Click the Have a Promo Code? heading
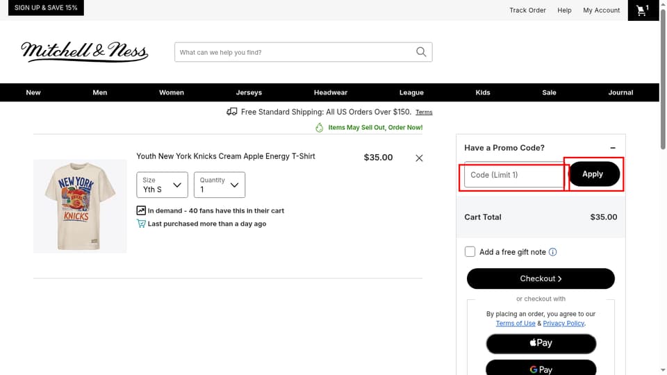 pos(504,148)
